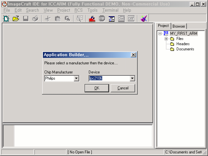Click the Paste clipboard icon
Screen dimensions: 208x156
[x=58, y=19]
